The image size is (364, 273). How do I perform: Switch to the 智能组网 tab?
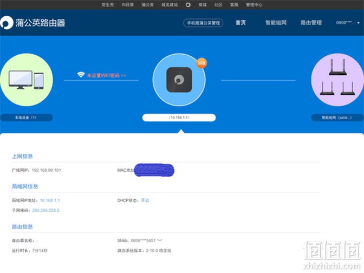click(276, 23)
